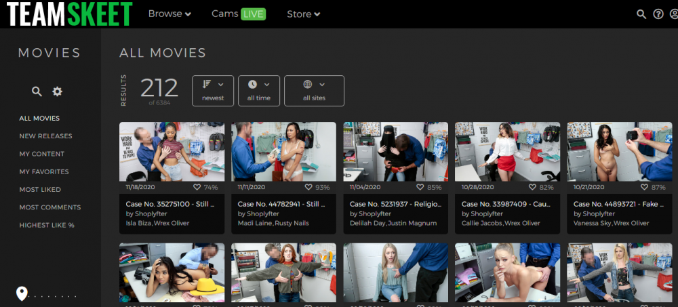Open the all sites filter dropdown
Screen dimensions: 678x307
(x=314, y=91)
